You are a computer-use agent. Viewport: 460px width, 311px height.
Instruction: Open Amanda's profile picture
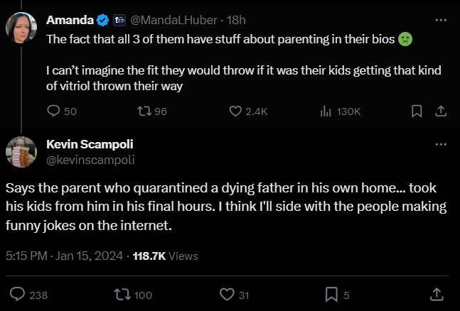click(x=21, y=28)
